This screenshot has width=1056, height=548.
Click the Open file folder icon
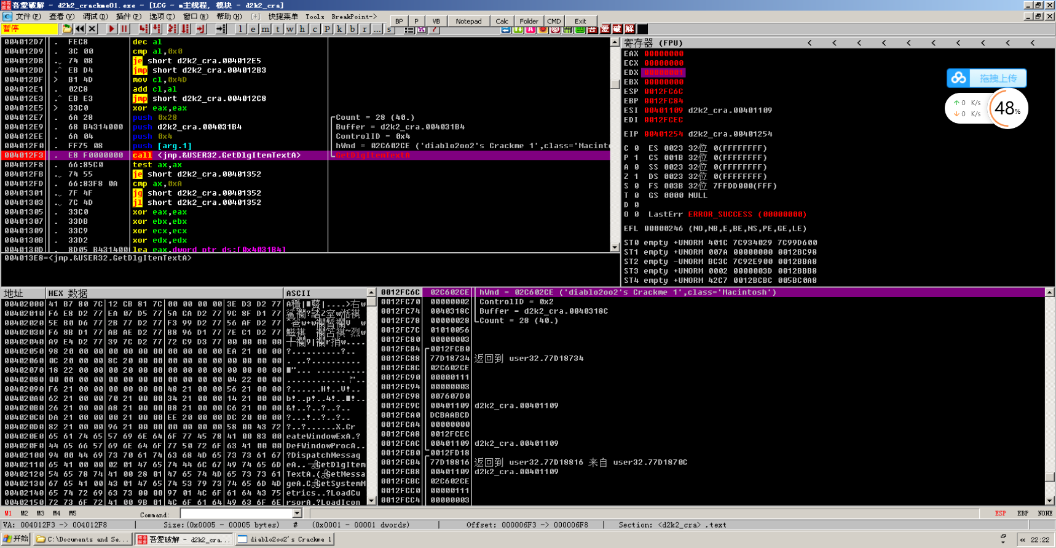click(x=67, y=29)
